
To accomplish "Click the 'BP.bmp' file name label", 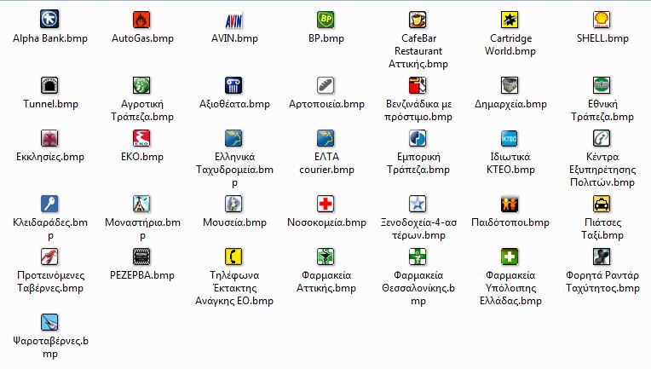I will pos(326,38).
